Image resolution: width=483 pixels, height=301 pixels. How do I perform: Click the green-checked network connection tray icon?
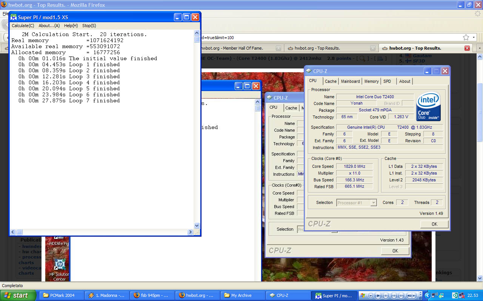click(442, 295)
